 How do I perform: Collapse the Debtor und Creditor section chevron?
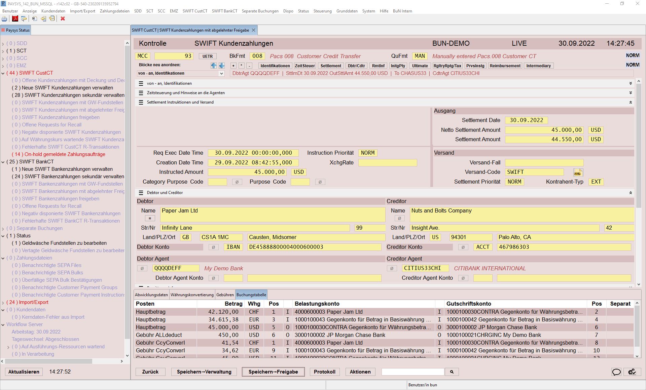[631, 193]
